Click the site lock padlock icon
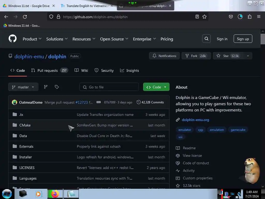The width and height of the screenshot is (265, 199). pos(58,17)
